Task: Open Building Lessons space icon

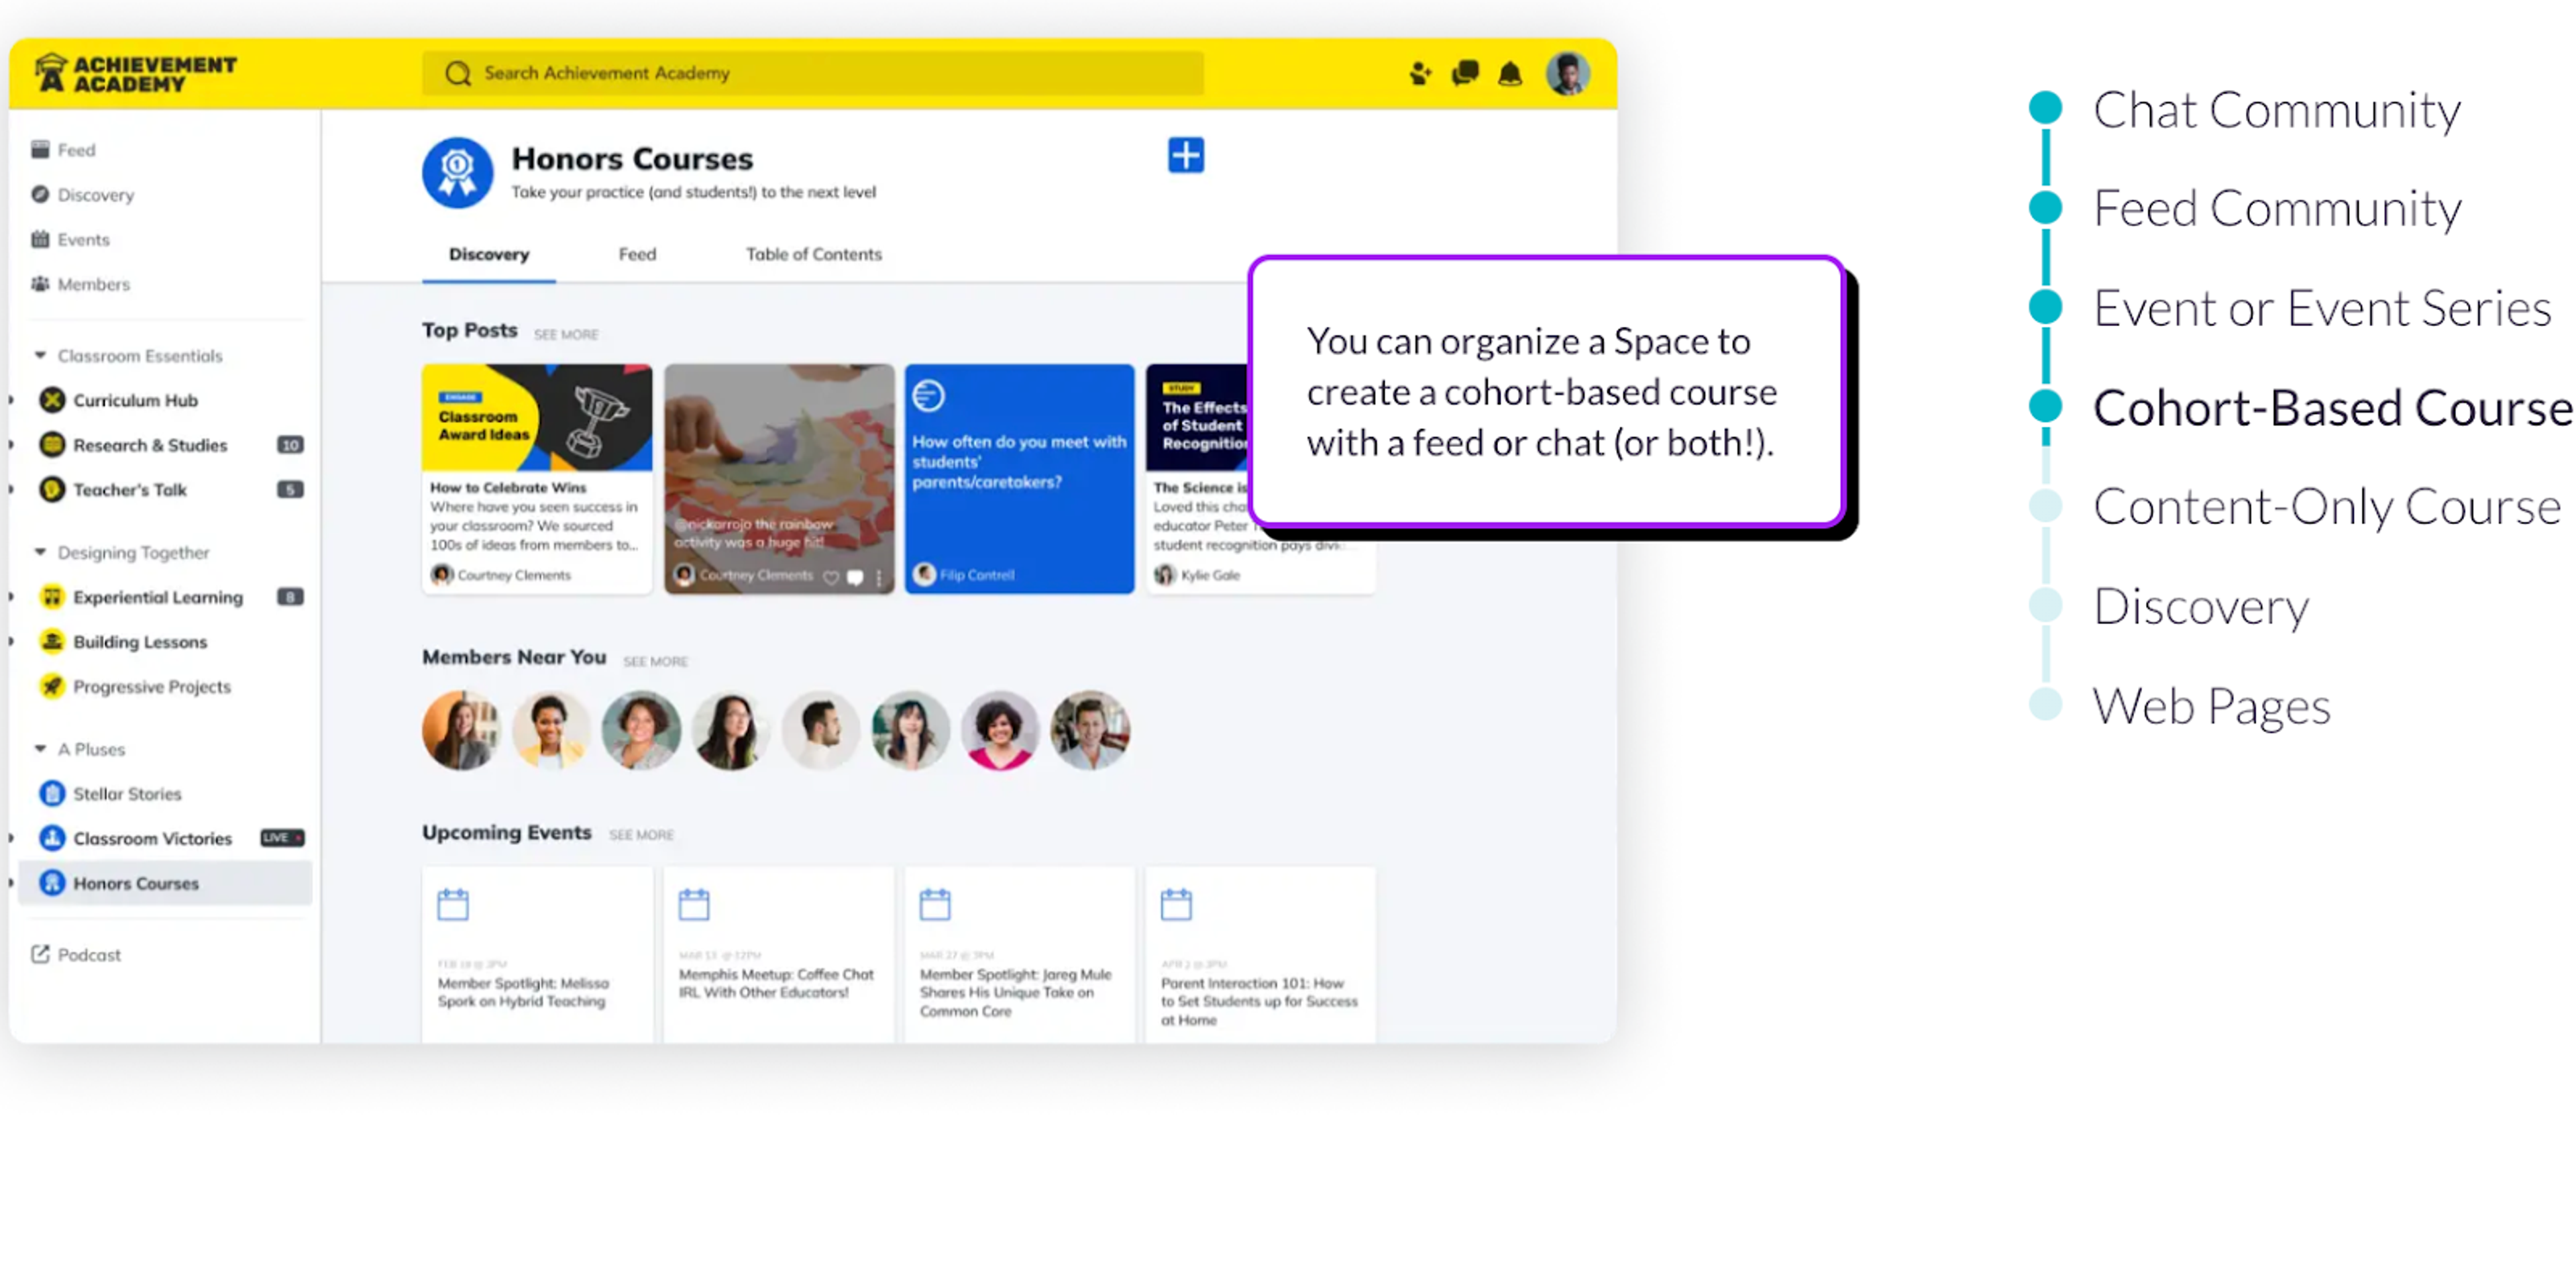Action: 52,642
